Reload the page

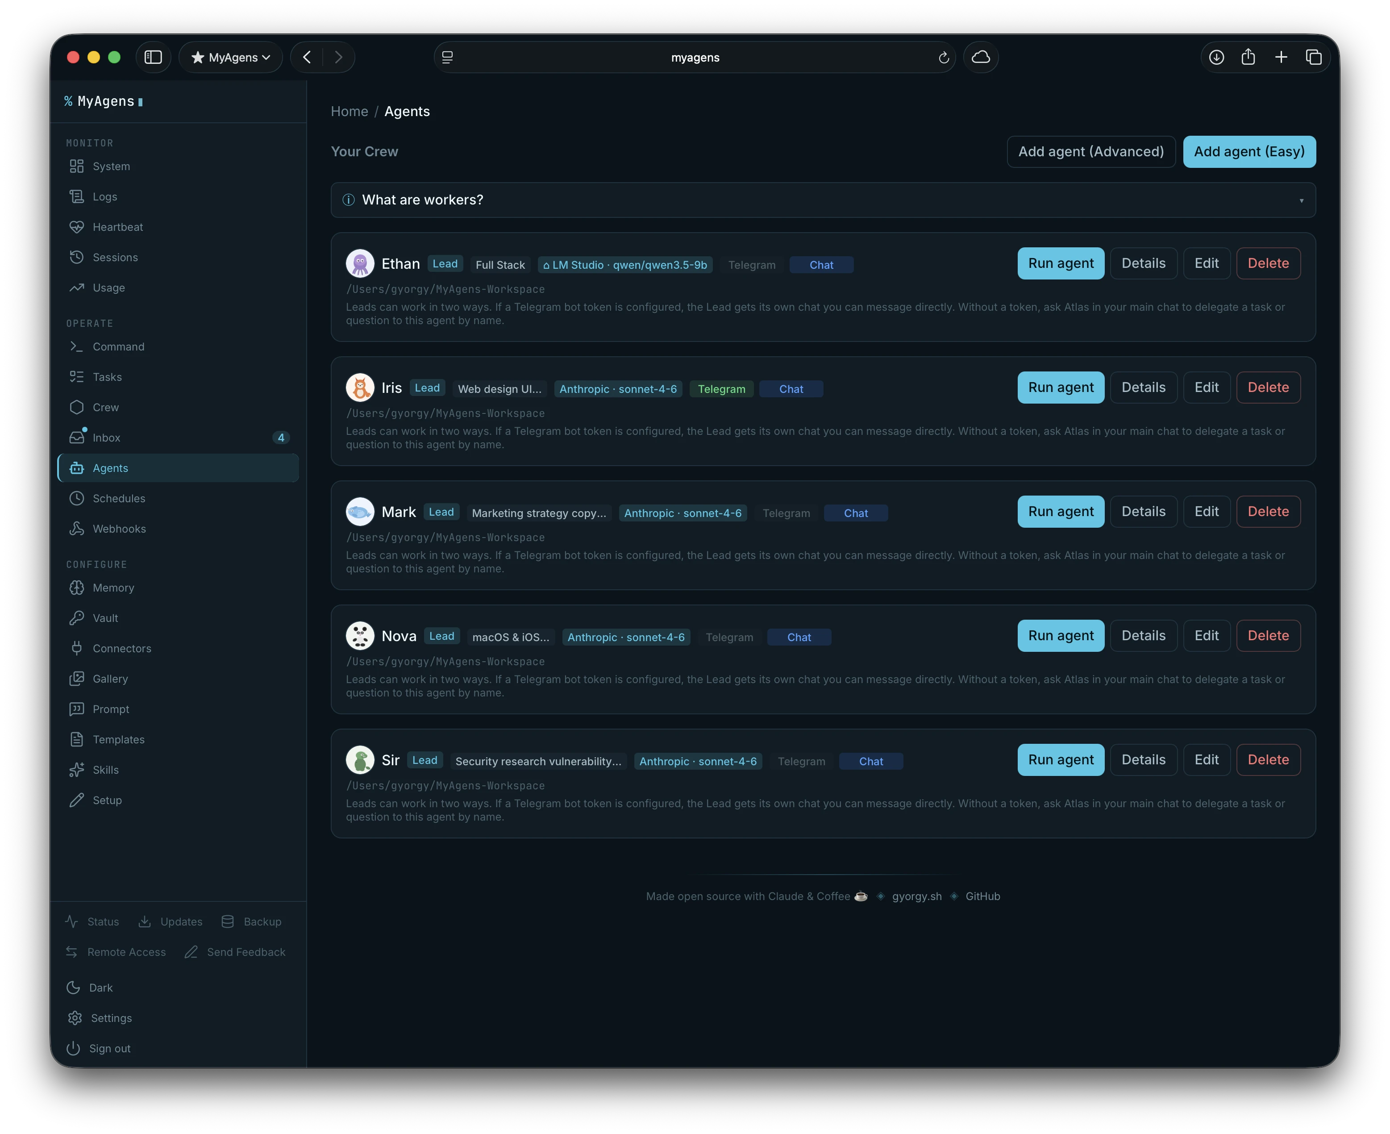pyautogui.click(x=943, y=58)
